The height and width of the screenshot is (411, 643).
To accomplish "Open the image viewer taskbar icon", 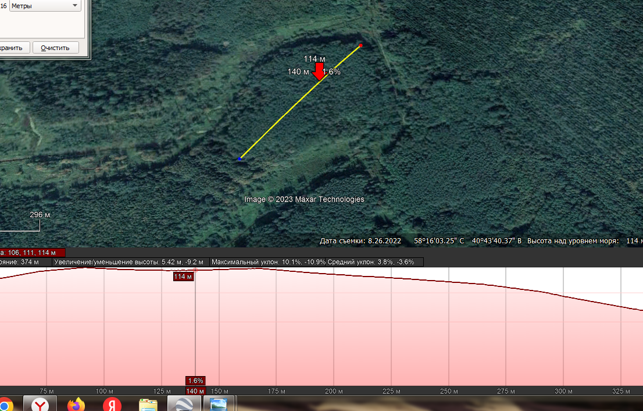I will click(x=219, y=404).
